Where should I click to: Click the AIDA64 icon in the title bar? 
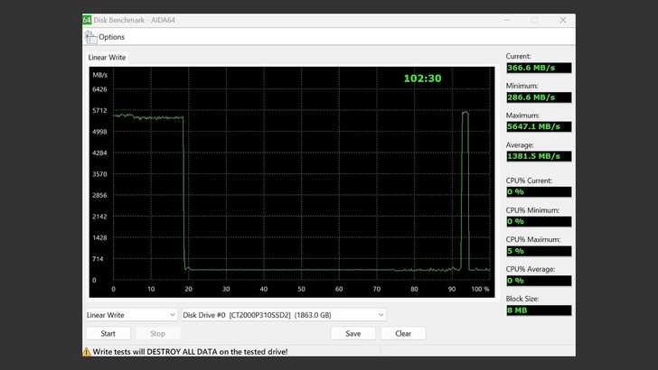point(87,20)
